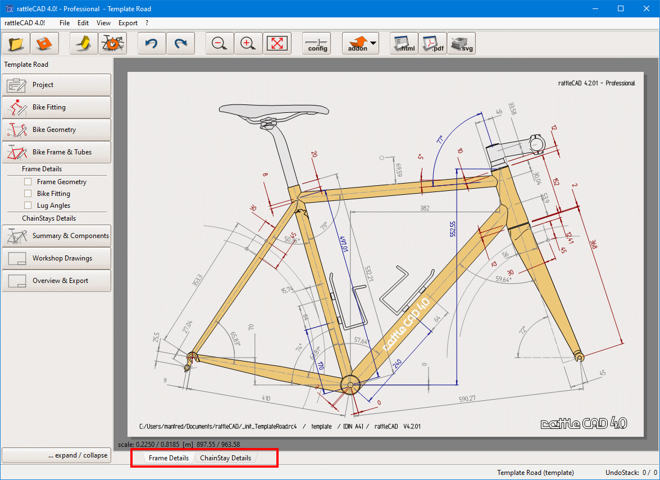This screenshot has width=660, height=480.
Task: Click the blue 170 crank length value
Action: click(320, 365)
